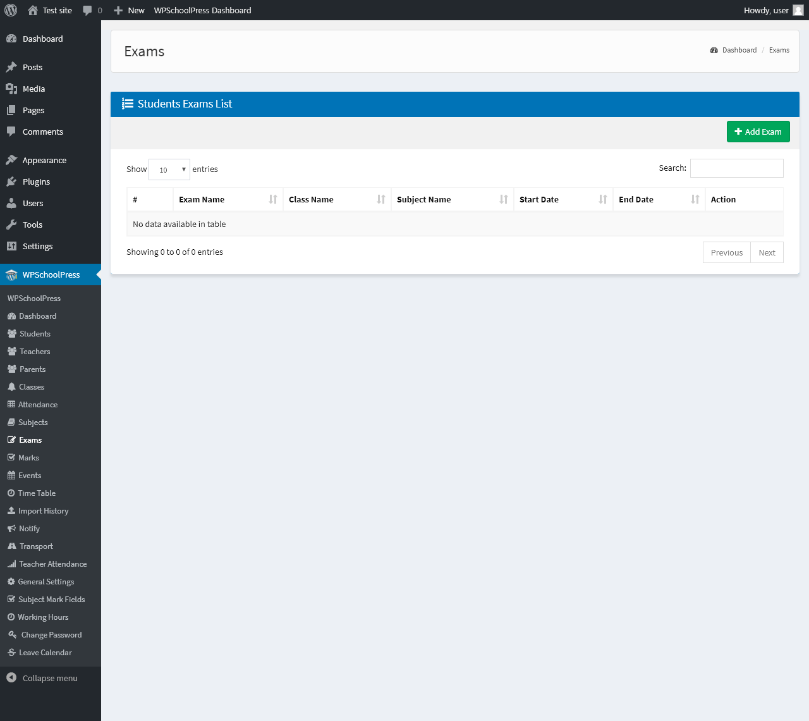Image resolution: width=809 pixels, height=721 pixels.
Task: Click the Transport road icon
Action: (12, 546)
